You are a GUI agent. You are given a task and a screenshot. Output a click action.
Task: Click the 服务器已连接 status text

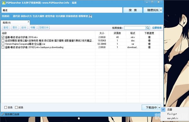click(x=12, y=114)
